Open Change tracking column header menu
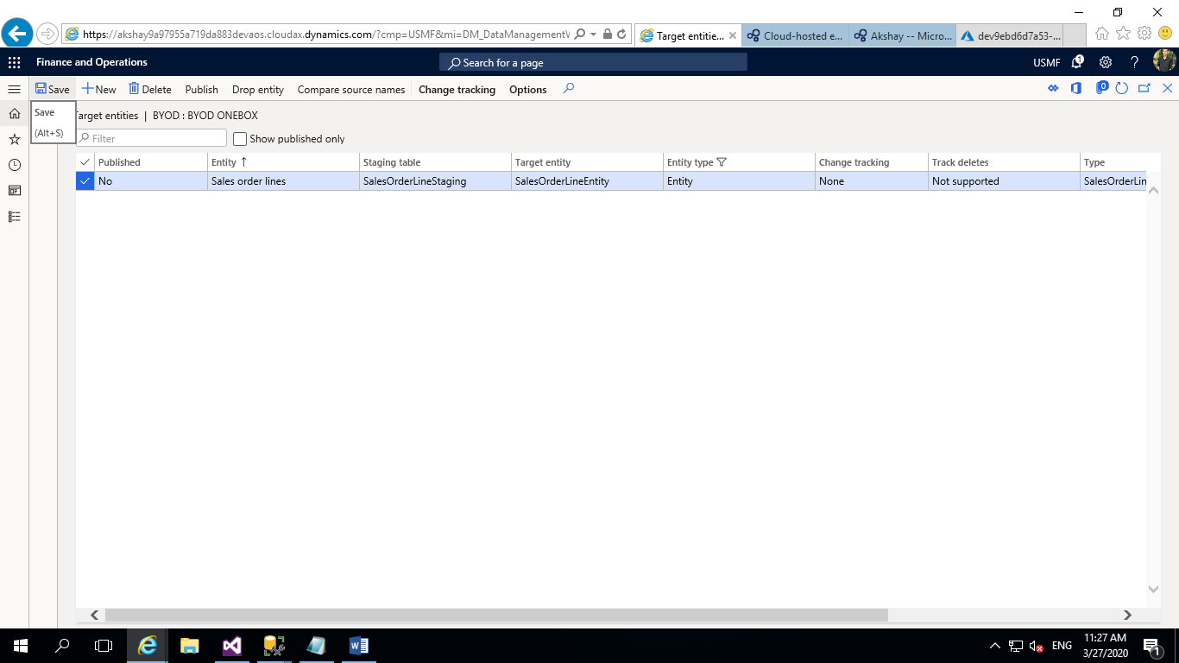The height and width of the screenshot is (663, 1179). [x=872, y=162]
